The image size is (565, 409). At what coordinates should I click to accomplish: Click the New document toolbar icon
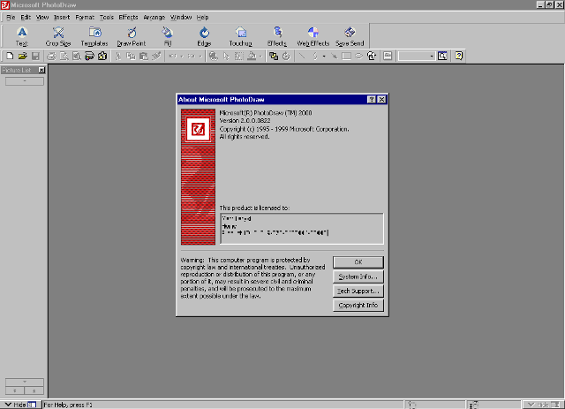click(x=8, y=56)
